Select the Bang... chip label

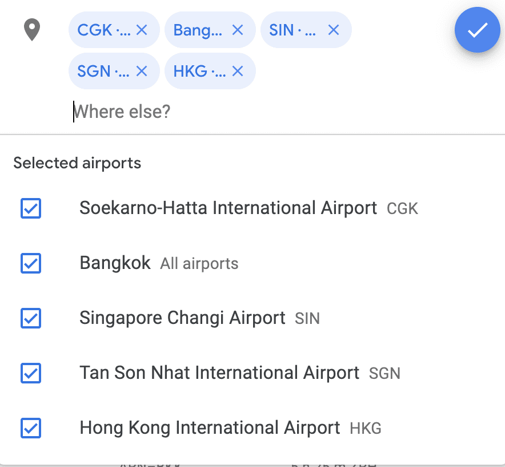pos(198,30)
